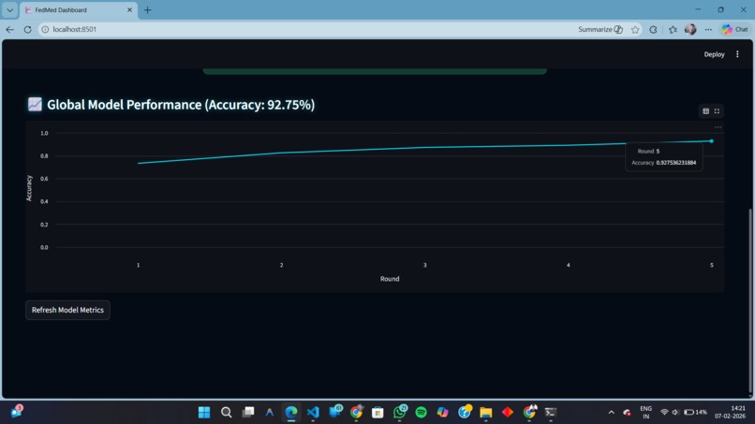Click the Accuracy y-axis label
Screen dimensions: 755x424
[29, 188]
